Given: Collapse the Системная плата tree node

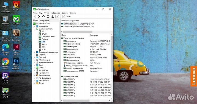Looking at the screenshot, I should click(x=34, y=29).
